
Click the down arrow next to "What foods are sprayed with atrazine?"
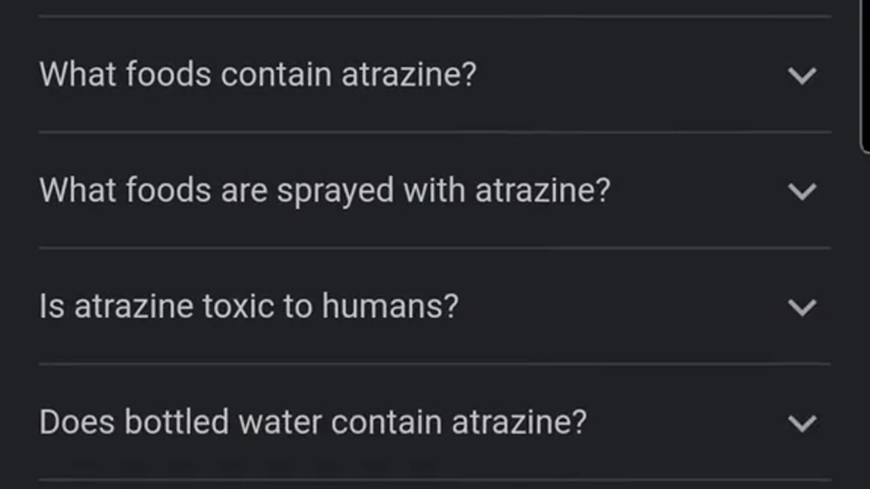[802, 191]
